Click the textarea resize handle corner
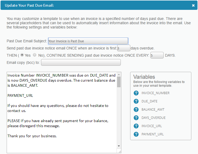This screenshot has width=198, height=154. pyautogui.click(x=120, y=151)
